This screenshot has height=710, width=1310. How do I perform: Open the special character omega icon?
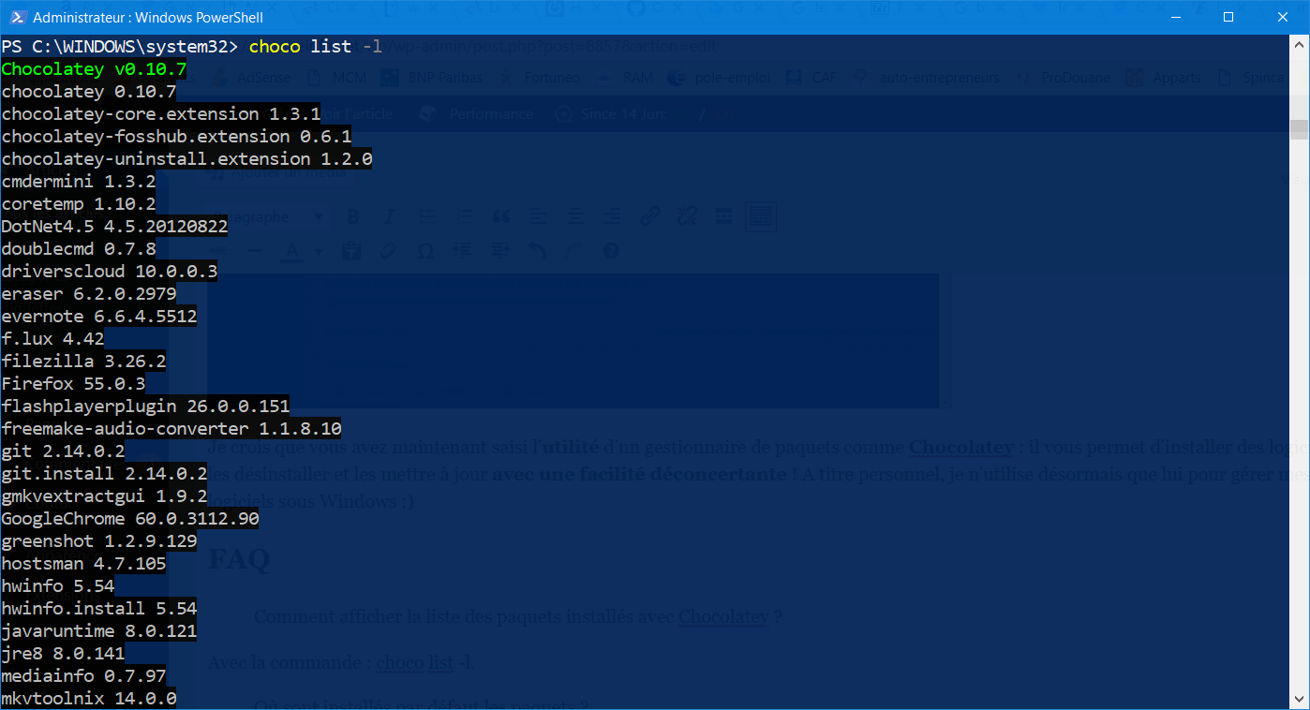click(x=425, y=251)
